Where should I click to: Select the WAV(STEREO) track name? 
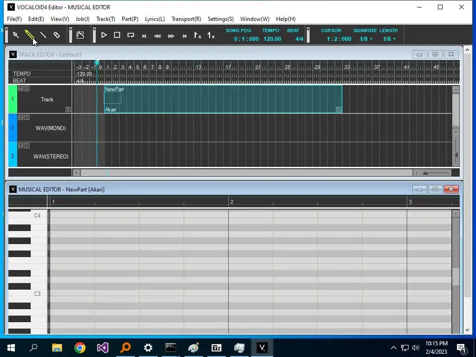pos(51,157)
